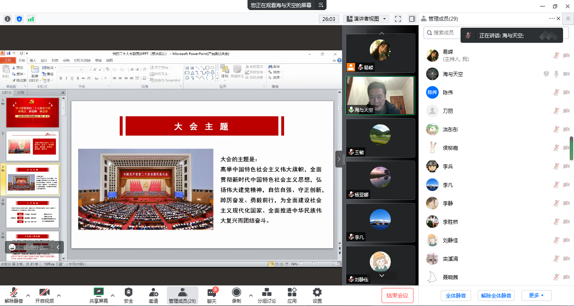Click 全体静音 mute all button
This screenshot has height=306, width=574.
456,296
